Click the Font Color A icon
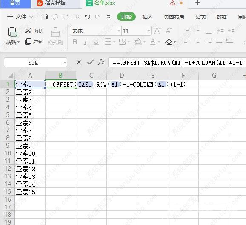 point(153,42)
